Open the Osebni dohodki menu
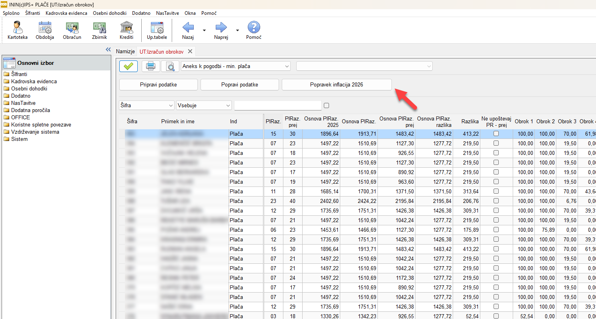 pos(110,13)
